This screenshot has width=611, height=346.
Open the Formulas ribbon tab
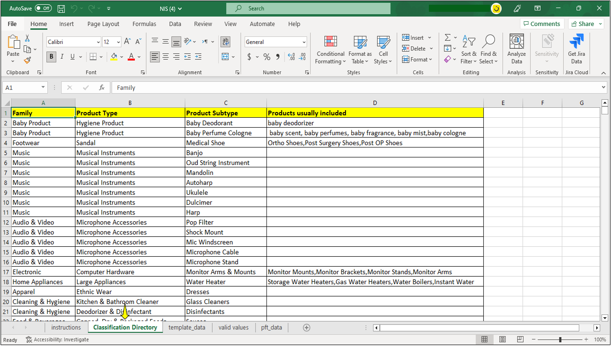144,24
